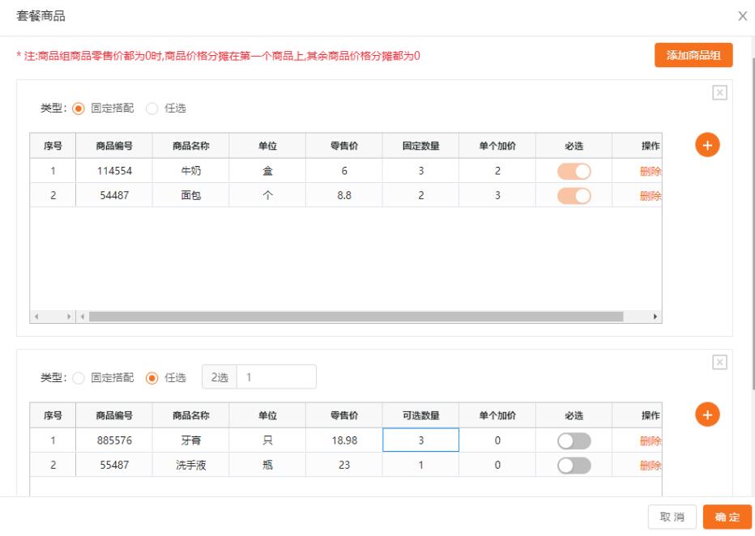Edit 可选数量 cell for 牙膏
The width and height of the screenshot is (755, 536).
420,440
